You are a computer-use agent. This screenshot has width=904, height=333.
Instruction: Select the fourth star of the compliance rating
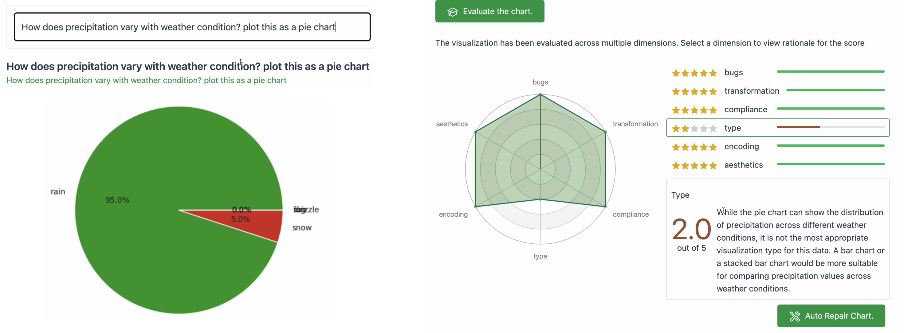704,110
